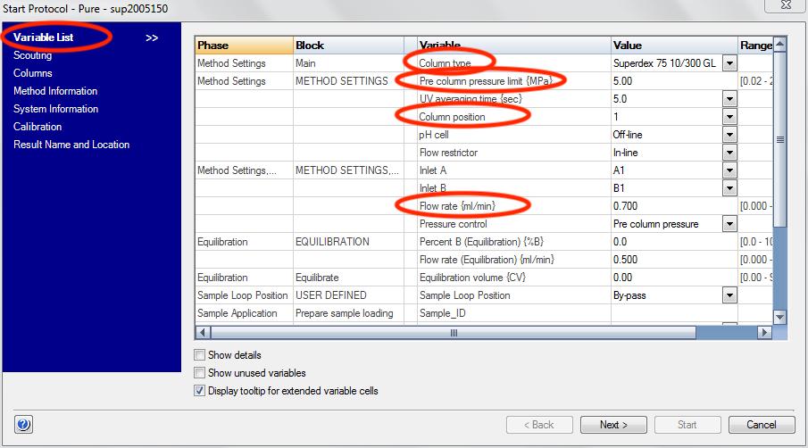The image size is (808, 448).
Task: Open the pH cell dropdown
Action: pos(729,135)
